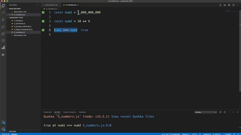Expand the Outline section

[x=12, y=132]
